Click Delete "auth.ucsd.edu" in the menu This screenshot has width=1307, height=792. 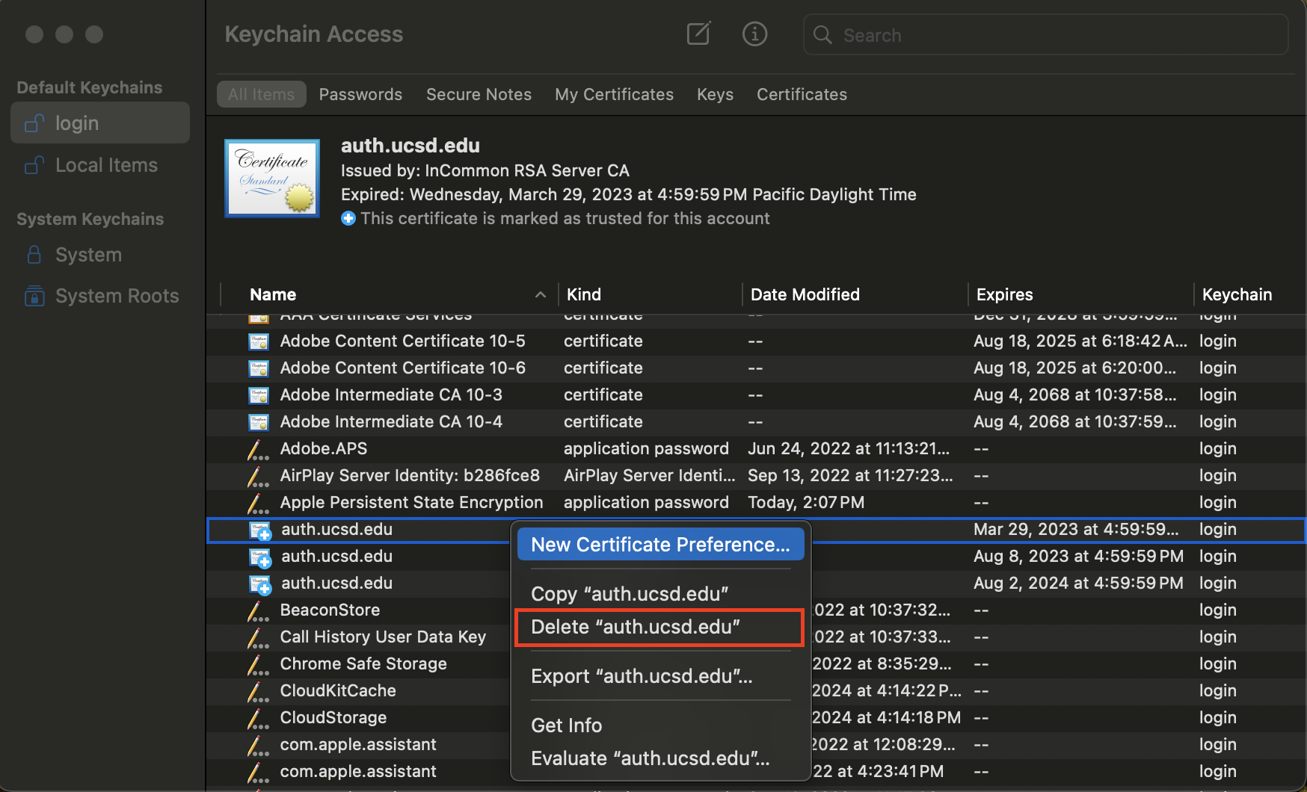tap(636, 627)
